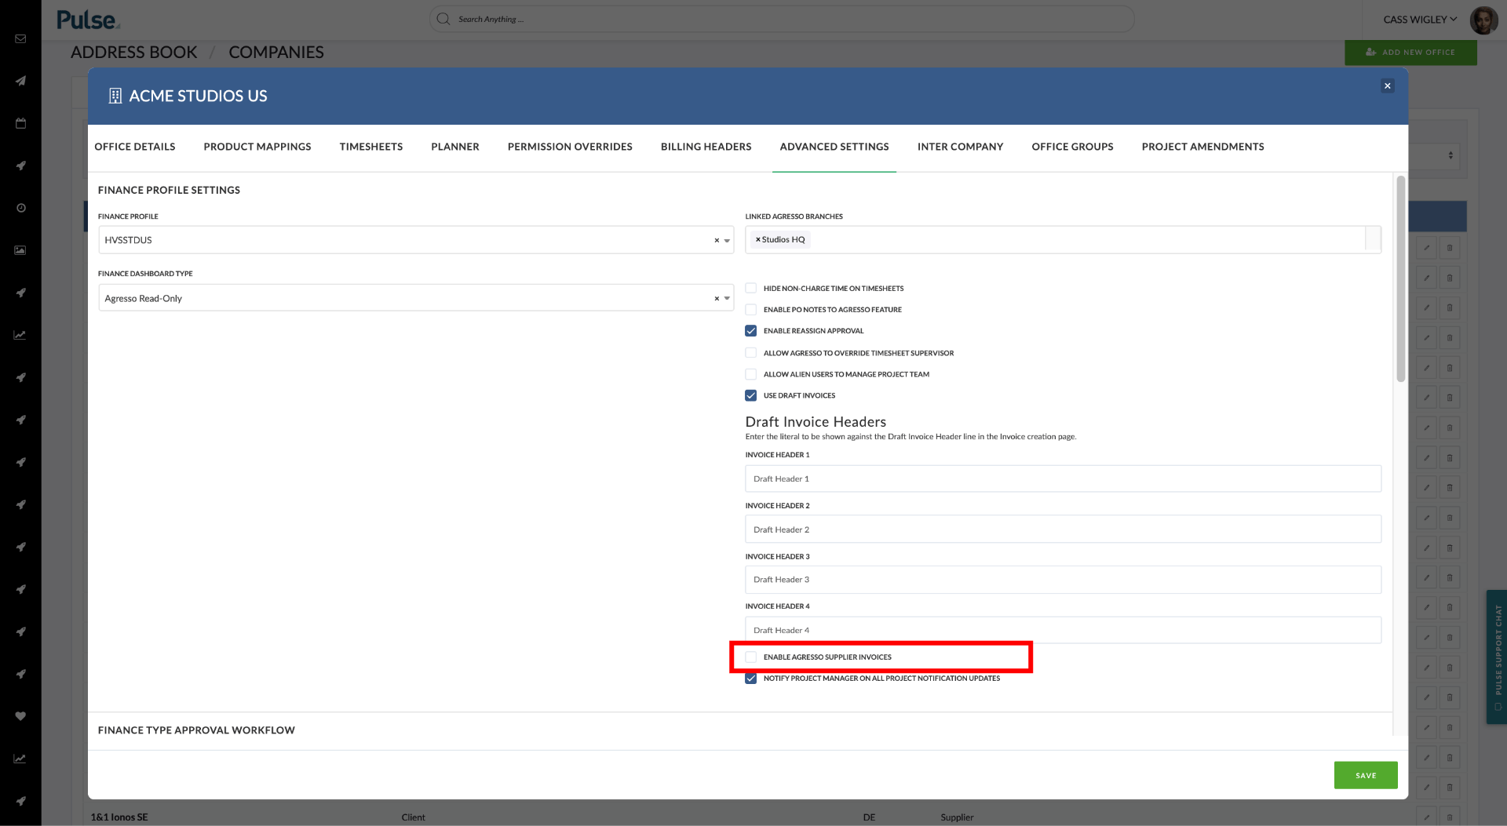
Task: Click the clock icon in the sidebar
Action: pyautogui.click(x=20, y=208)
